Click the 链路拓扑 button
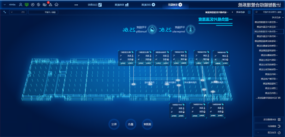This screenshot has height=137, width=285. click(x=268, y=126)
